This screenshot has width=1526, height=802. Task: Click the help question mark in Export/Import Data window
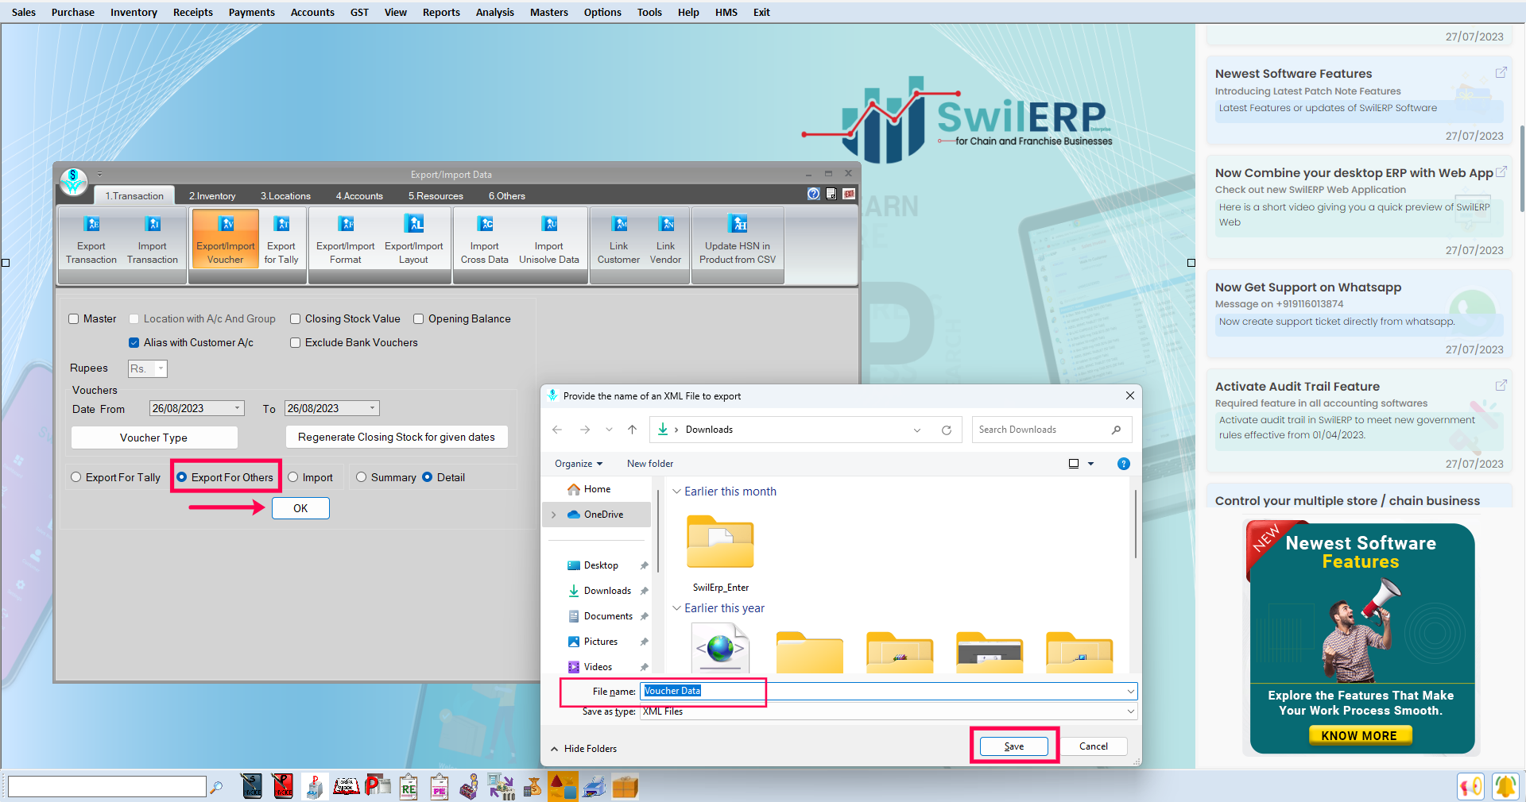click(x=813, y=194)
